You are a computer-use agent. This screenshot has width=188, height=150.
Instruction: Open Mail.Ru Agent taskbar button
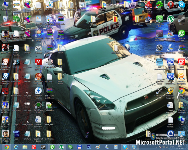coord(52,147)
